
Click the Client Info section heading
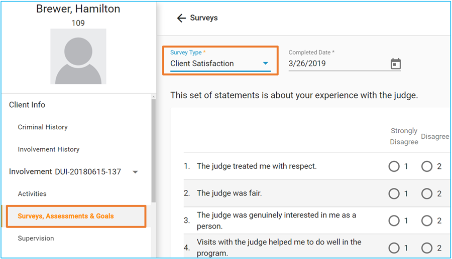click(x=27, y=105)
